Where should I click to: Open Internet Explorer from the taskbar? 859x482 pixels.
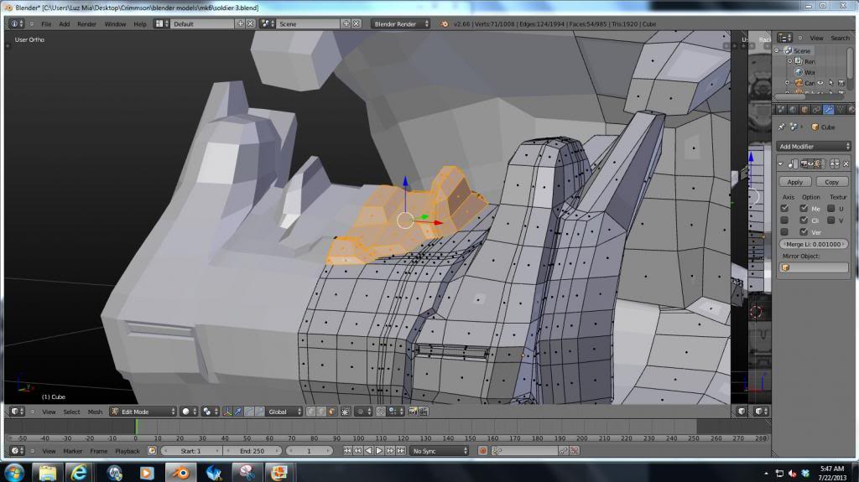pos(78,472)
